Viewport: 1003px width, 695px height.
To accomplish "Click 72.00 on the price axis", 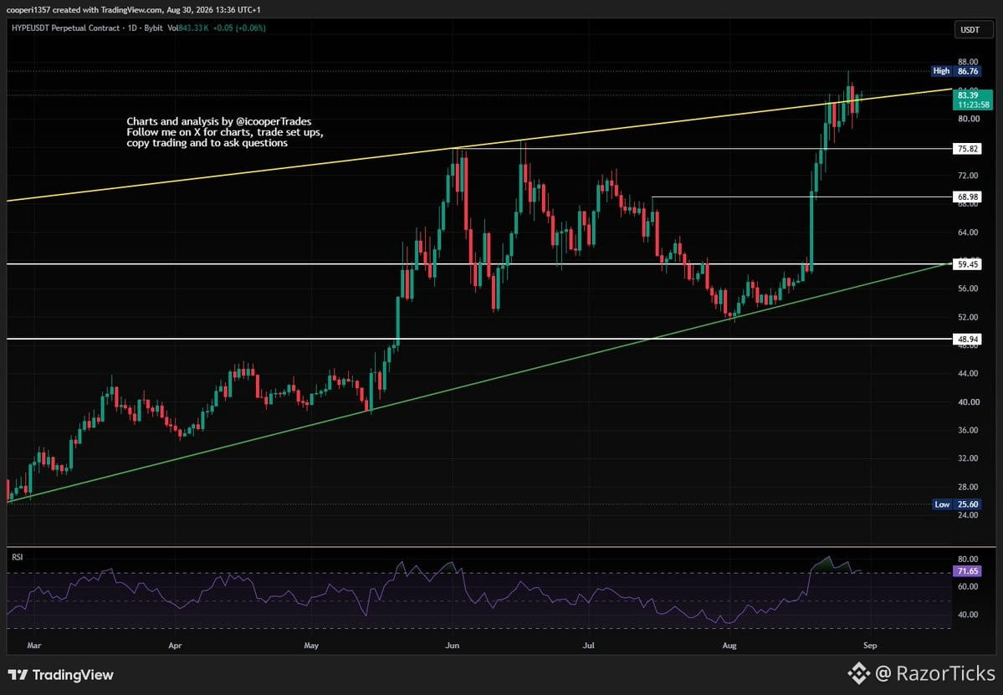I will pos(968,175).
